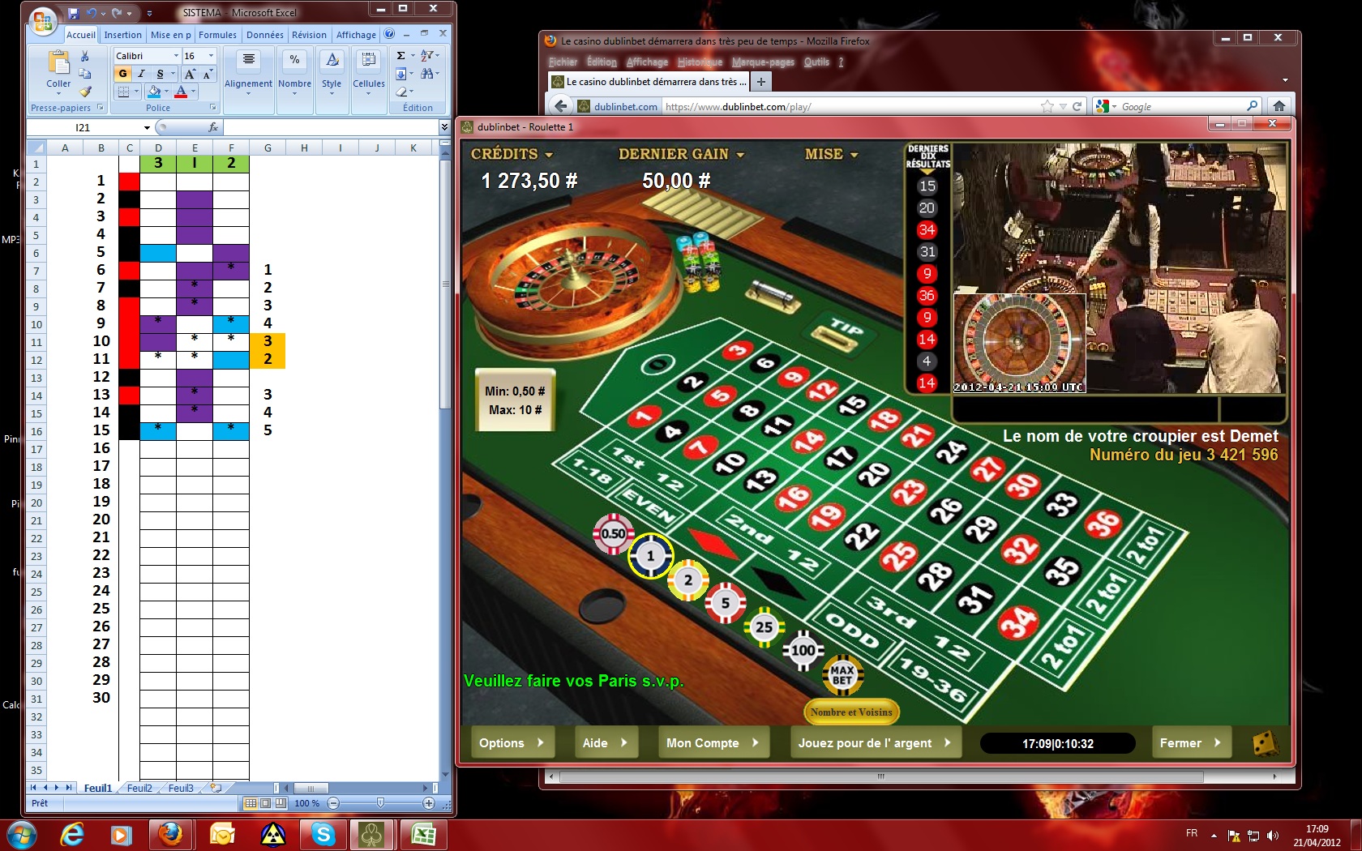This screenshot has width=1362, height=851.
Task: Click the Nombre et Voisins button
Action: (x=851, y=712)
